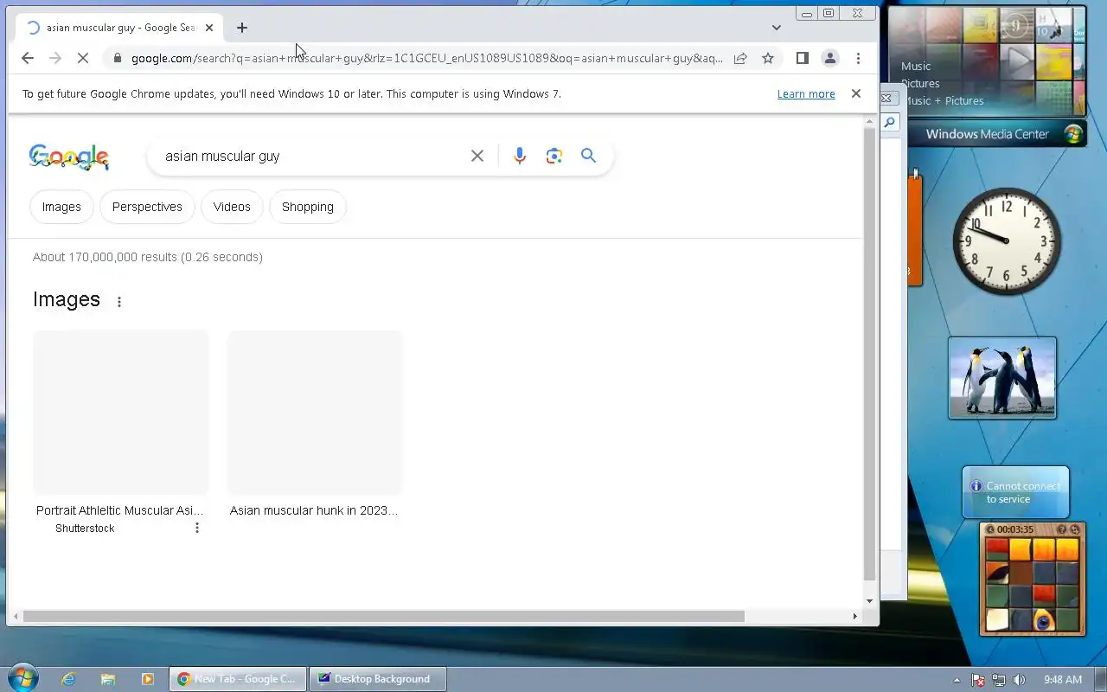The image size is (1107, 692).
Task: Switch to the Videos filter
Action: pyautogui.click(x=232, y=207)
